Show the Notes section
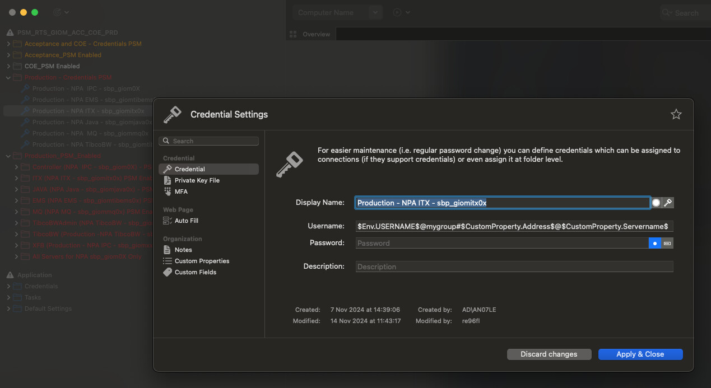711x388 pixels. (183, 250)
